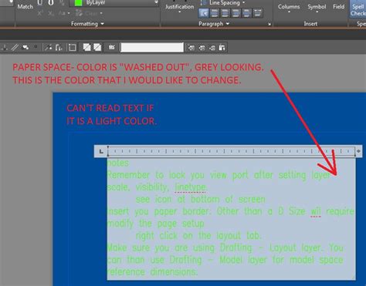Click the line 'right click on the layout tab'

tap(198, 236)
